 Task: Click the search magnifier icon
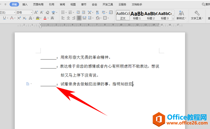pyautogui.click(x=203, y=5)
